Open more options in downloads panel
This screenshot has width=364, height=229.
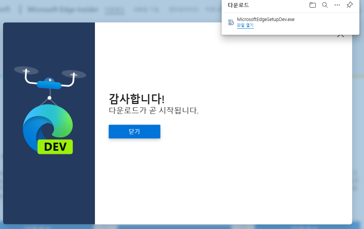(337, 5)
